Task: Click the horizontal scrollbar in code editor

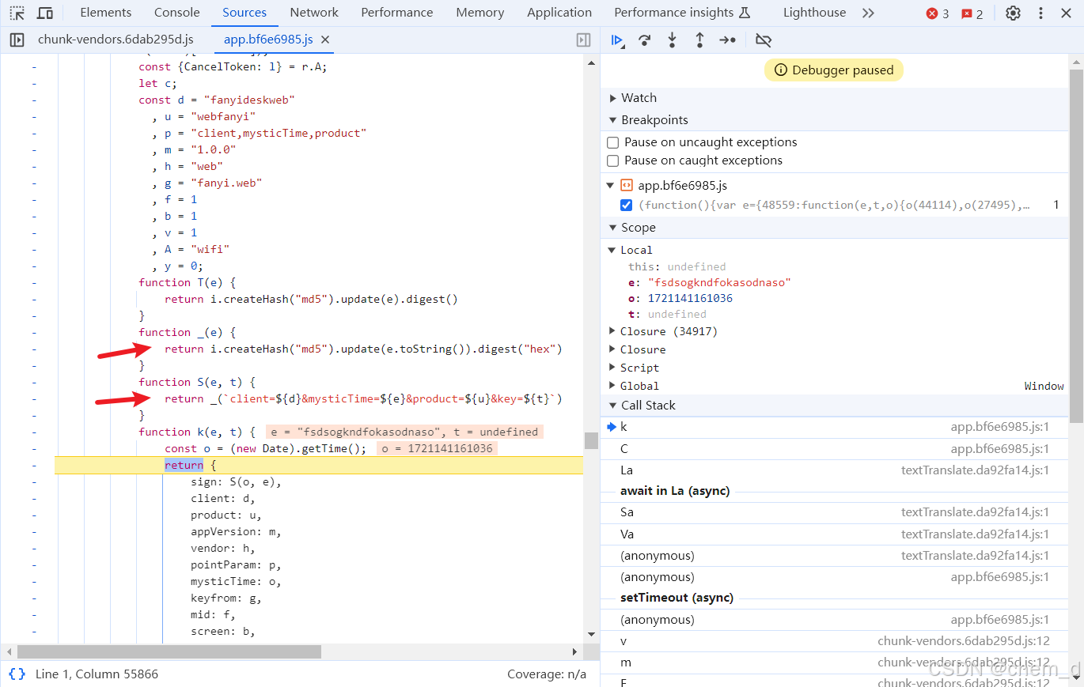Action: point(169,652)
